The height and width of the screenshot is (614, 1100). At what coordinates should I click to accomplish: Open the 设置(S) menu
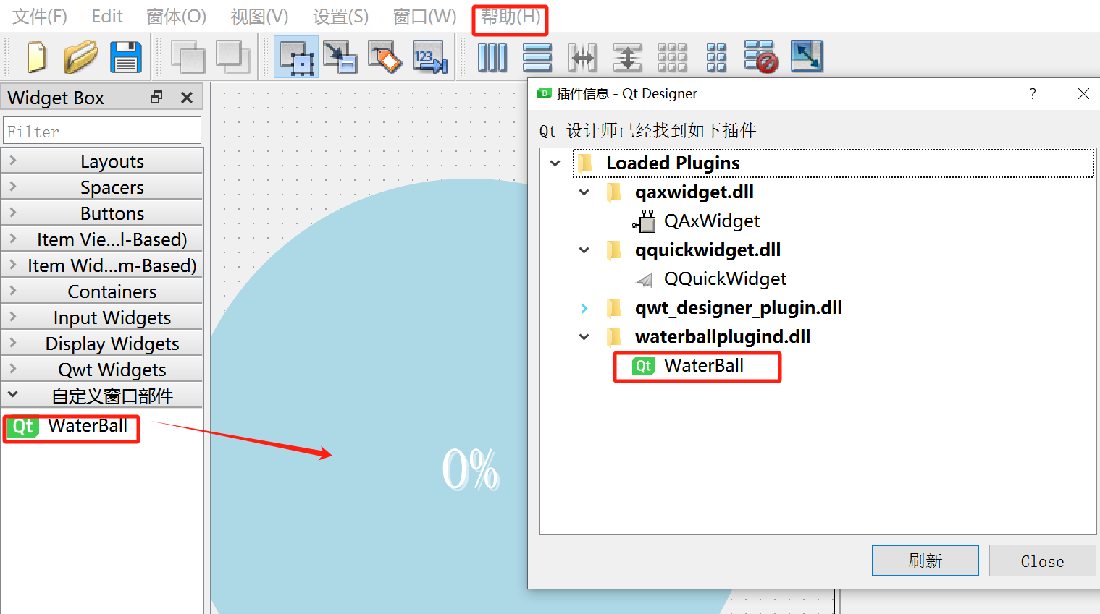(340, 16)
